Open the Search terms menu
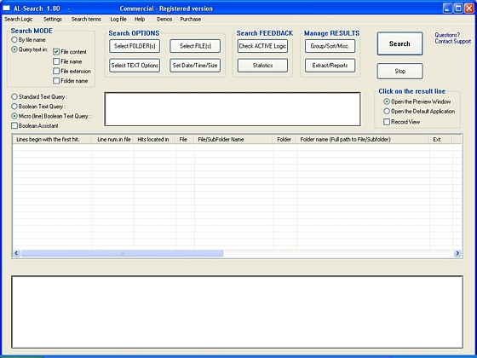 tap(86, 19)
